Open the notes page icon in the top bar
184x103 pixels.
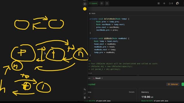[x=107, y=3]
